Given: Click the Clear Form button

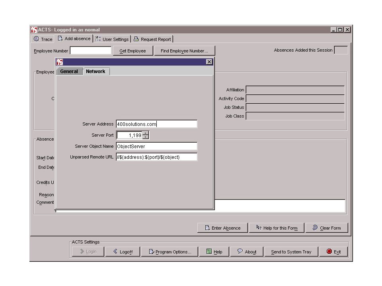Looking at the screenshot, I should [x=326, y=228].
